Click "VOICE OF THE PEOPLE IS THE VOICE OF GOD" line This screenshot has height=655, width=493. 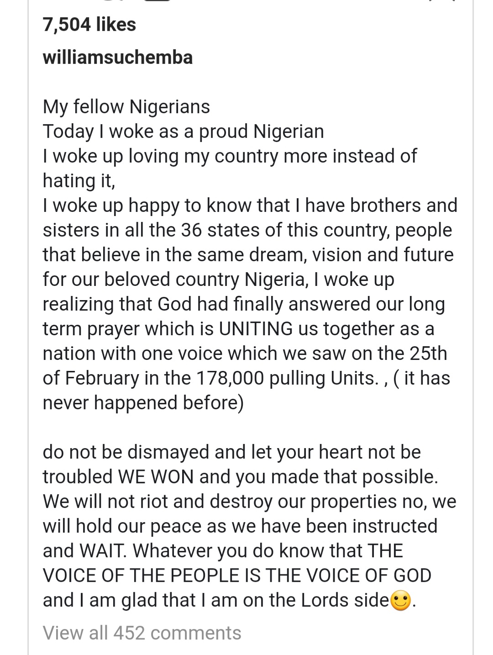tap(237, 576)
